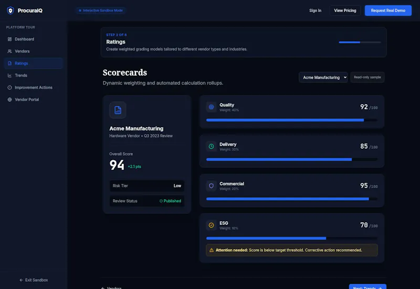This screenshot has width=420, height=289.
Task: Click Hardware Vendor Q3 2023 Review text
Action: click(x=141, y=136)
